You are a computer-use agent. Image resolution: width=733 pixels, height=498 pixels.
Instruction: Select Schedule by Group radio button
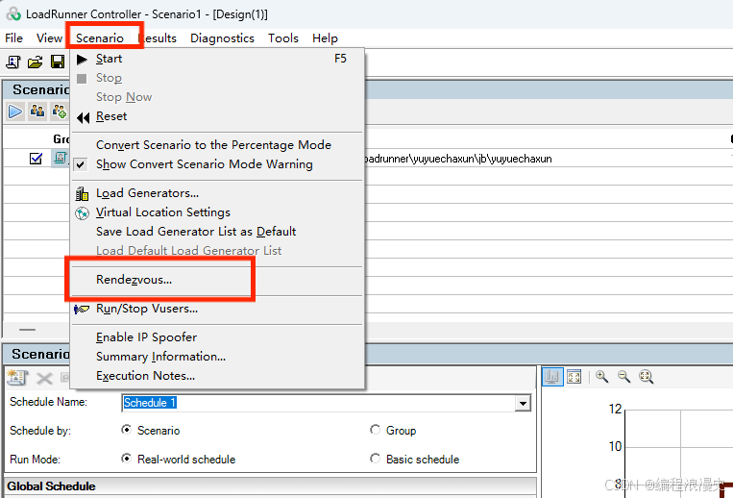[375, 430]
